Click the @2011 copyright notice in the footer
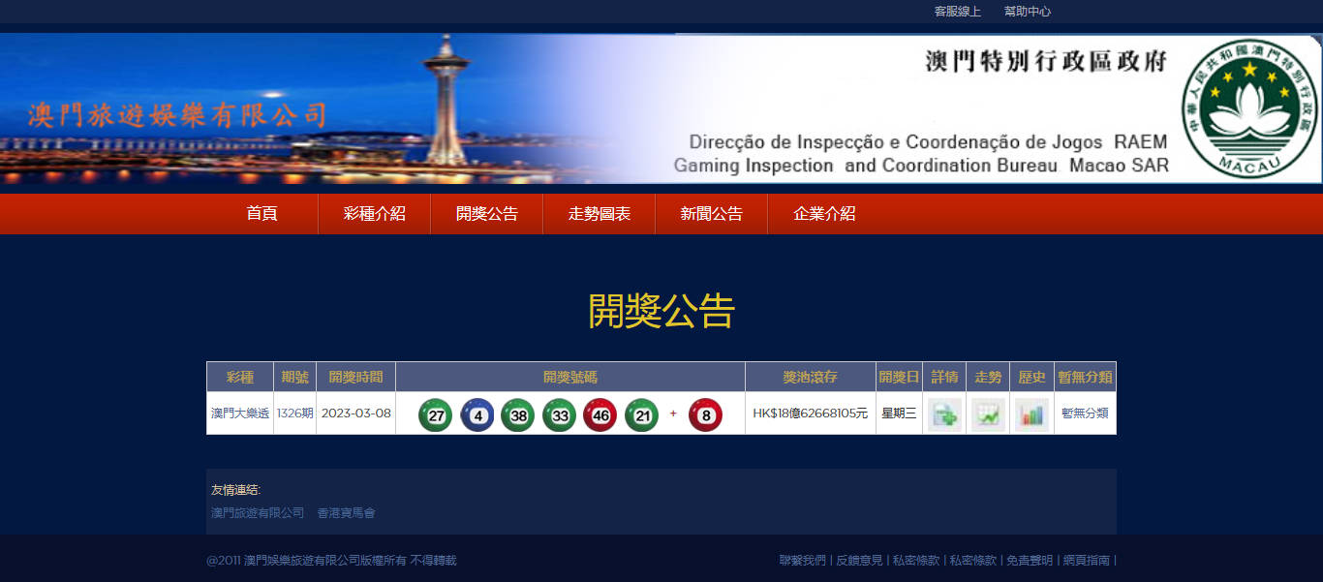 (331, 561)
